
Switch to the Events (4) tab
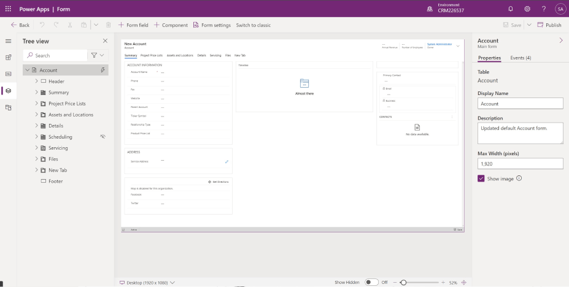pos(521,58)
